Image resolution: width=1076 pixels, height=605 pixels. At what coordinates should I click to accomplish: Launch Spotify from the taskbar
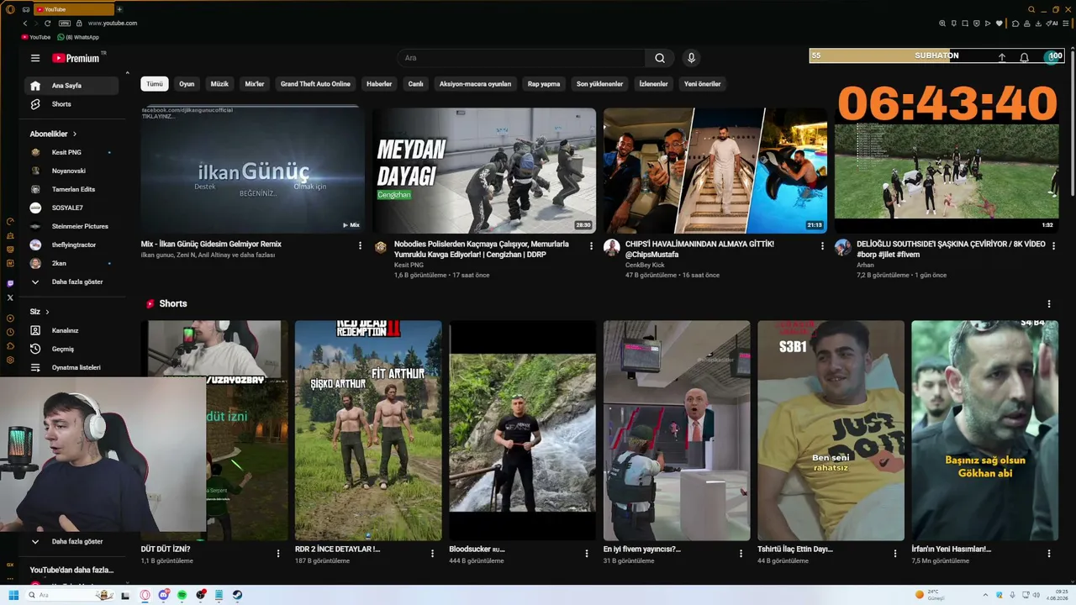click(182, 595)
